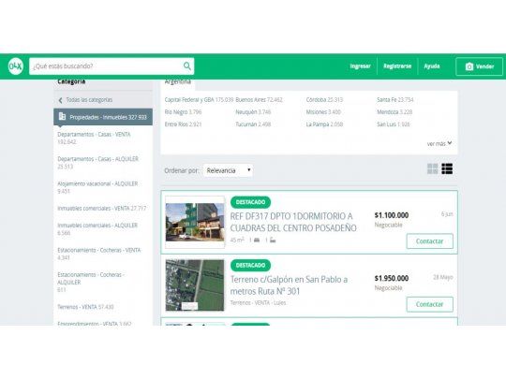Filter by Santa Fe region
This screenshot has width=506, height=379.
pos(395,100)
